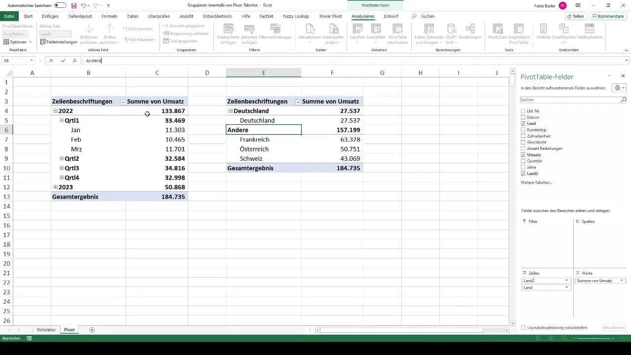Add a new sheet with plus icon
This screenshot has width=631, height=355.
(92, 330)
